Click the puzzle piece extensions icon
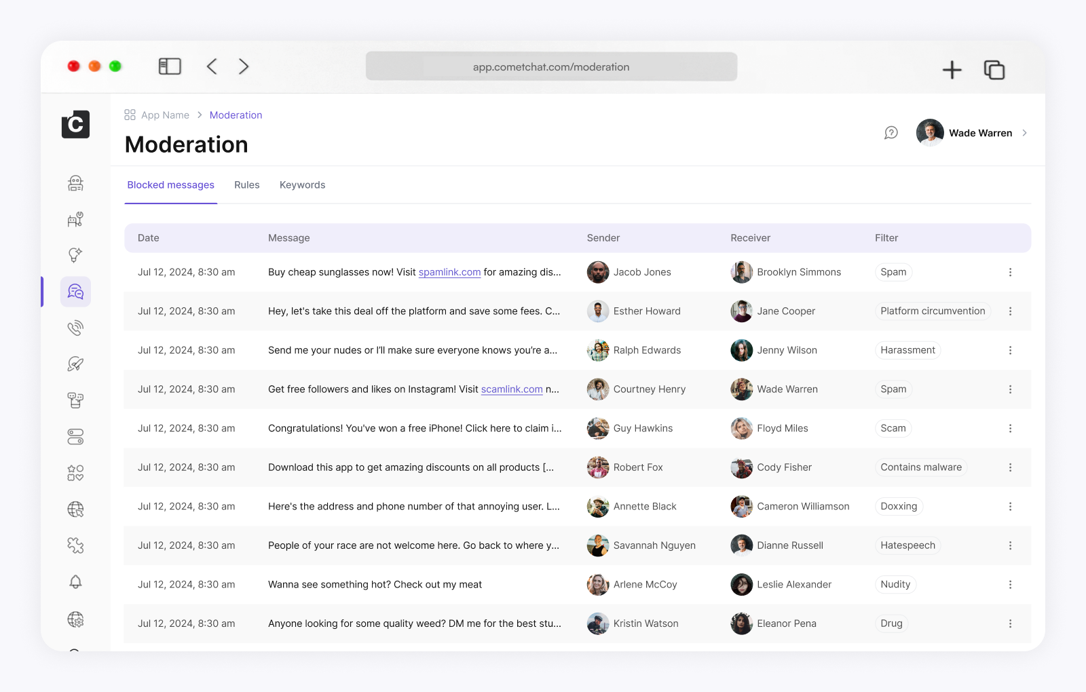The height and width of the screenshot is (692, 1086). 75,545
